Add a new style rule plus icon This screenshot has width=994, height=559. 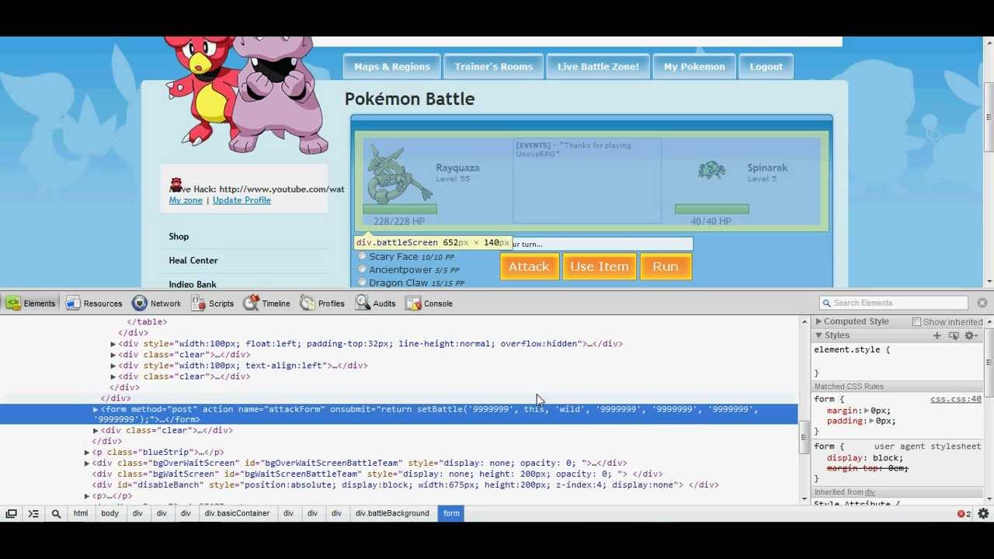click(937, 335)
